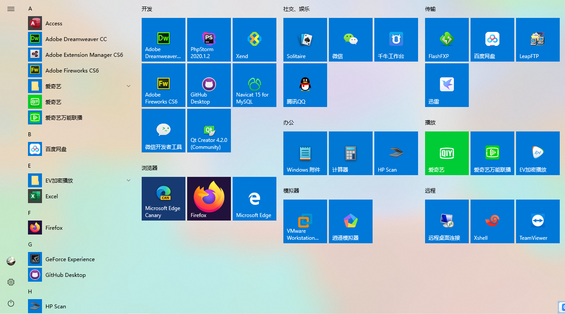
Task: Open the 迅雷 tile
Action: (447, 85)
